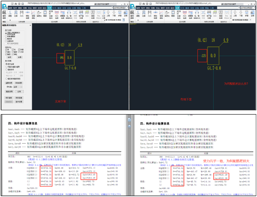Open story selector dropdown in left window ribbon
This screenshot has width=257, height=197.
[x=123, y=20]
